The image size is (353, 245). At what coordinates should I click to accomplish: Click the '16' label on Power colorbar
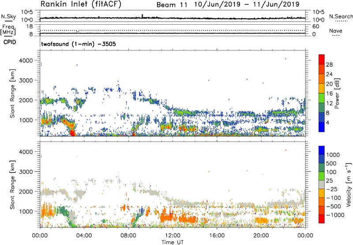tap(329, 94)
